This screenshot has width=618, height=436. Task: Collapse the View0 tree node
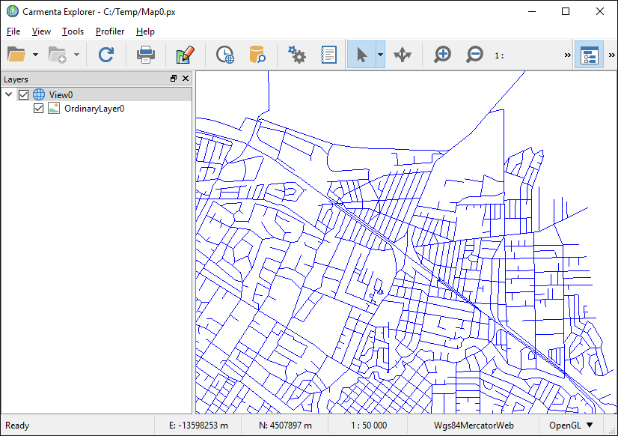click(9, 94)
